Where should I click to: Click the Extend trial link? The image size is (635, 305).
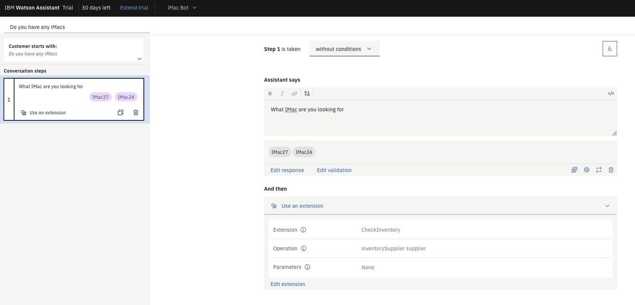pos(134,8)
